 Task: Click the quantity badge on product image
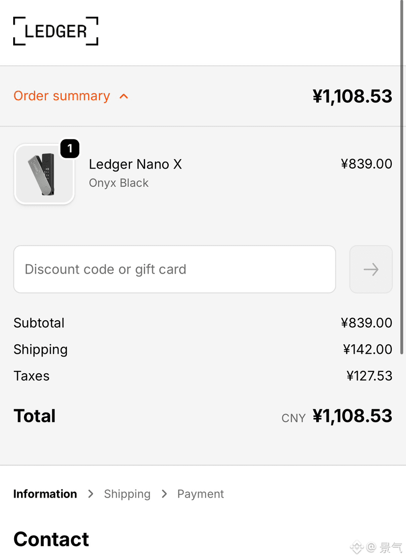70,148
